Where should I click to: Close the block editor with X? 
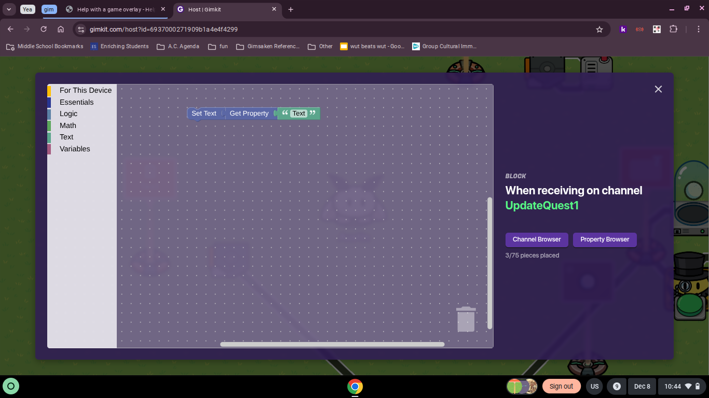(658, 89)
